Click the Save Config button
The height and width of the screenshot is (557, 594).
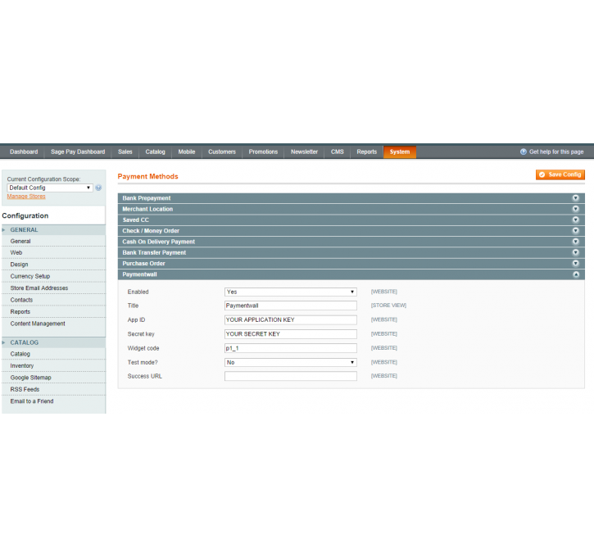pos(560,174)
